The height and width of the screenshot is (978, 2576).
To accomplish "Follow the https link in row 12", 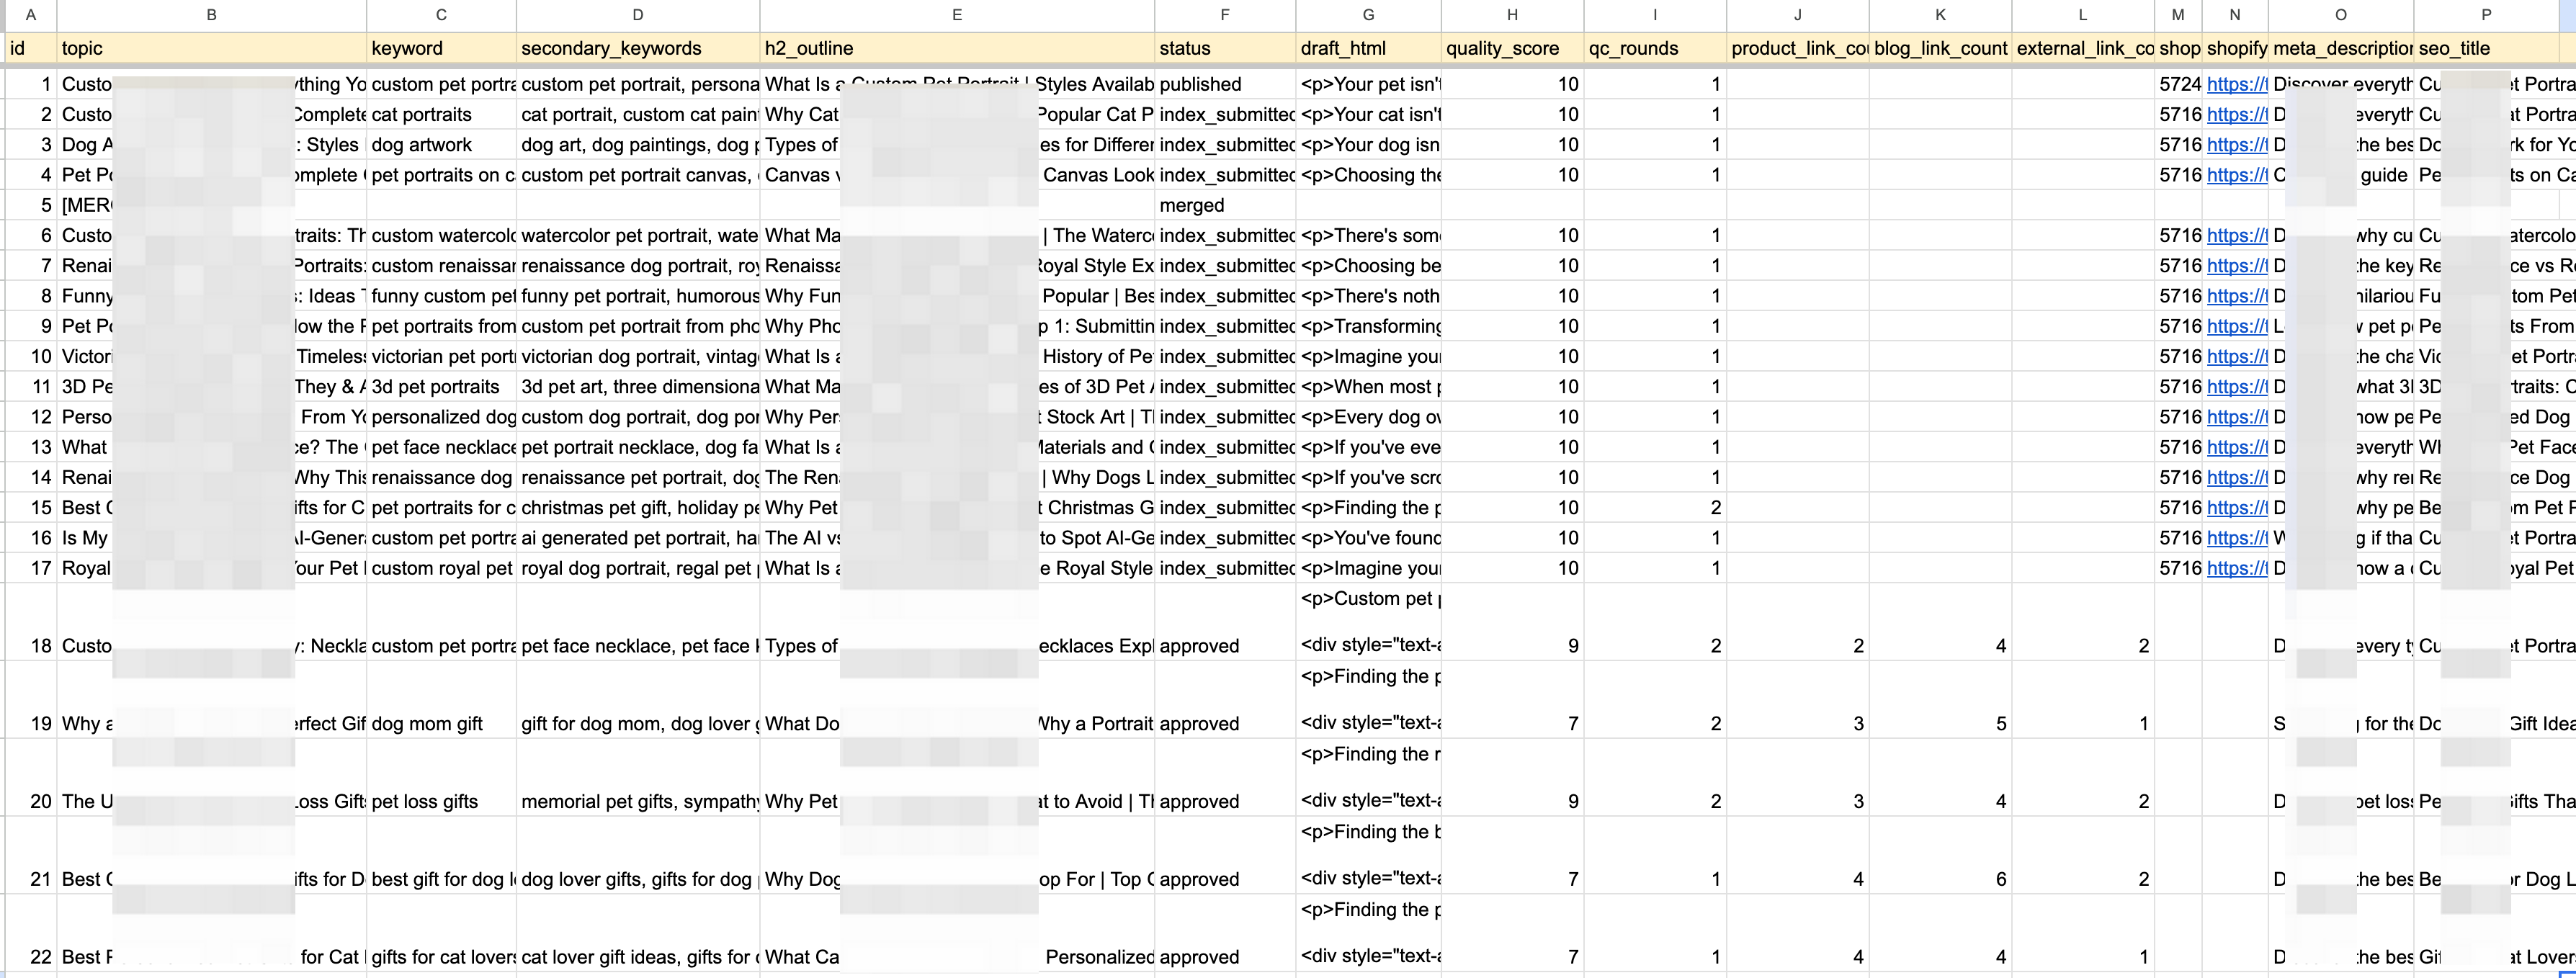I will (2237, 417).
